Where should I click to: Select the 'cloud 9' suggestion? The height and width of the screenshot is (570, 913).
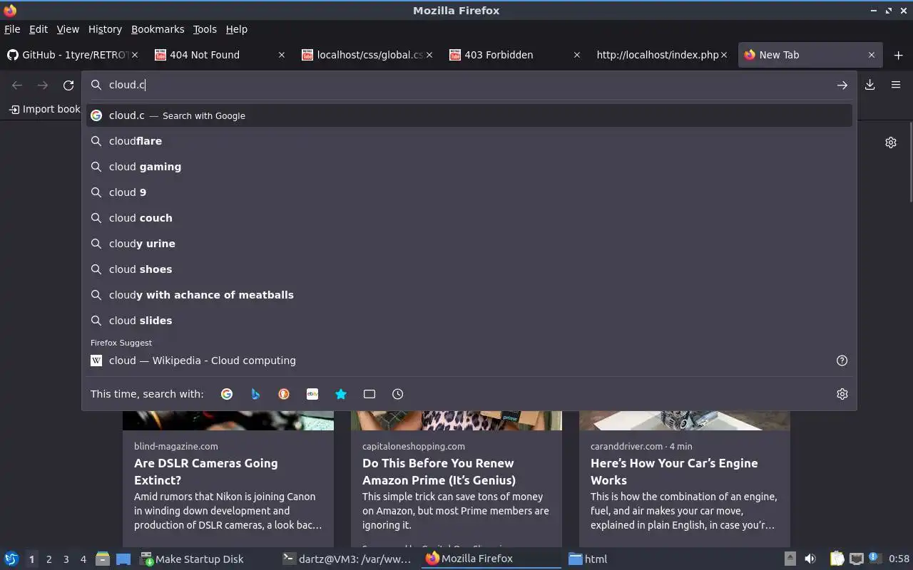(x=469, y=192)
